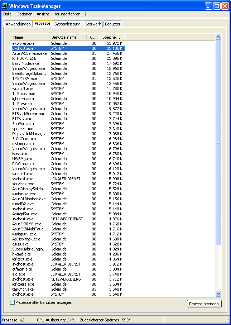Select the lsass.exe process
The width and height of the screenshot is (231, 325).
(x=68, y=154)
